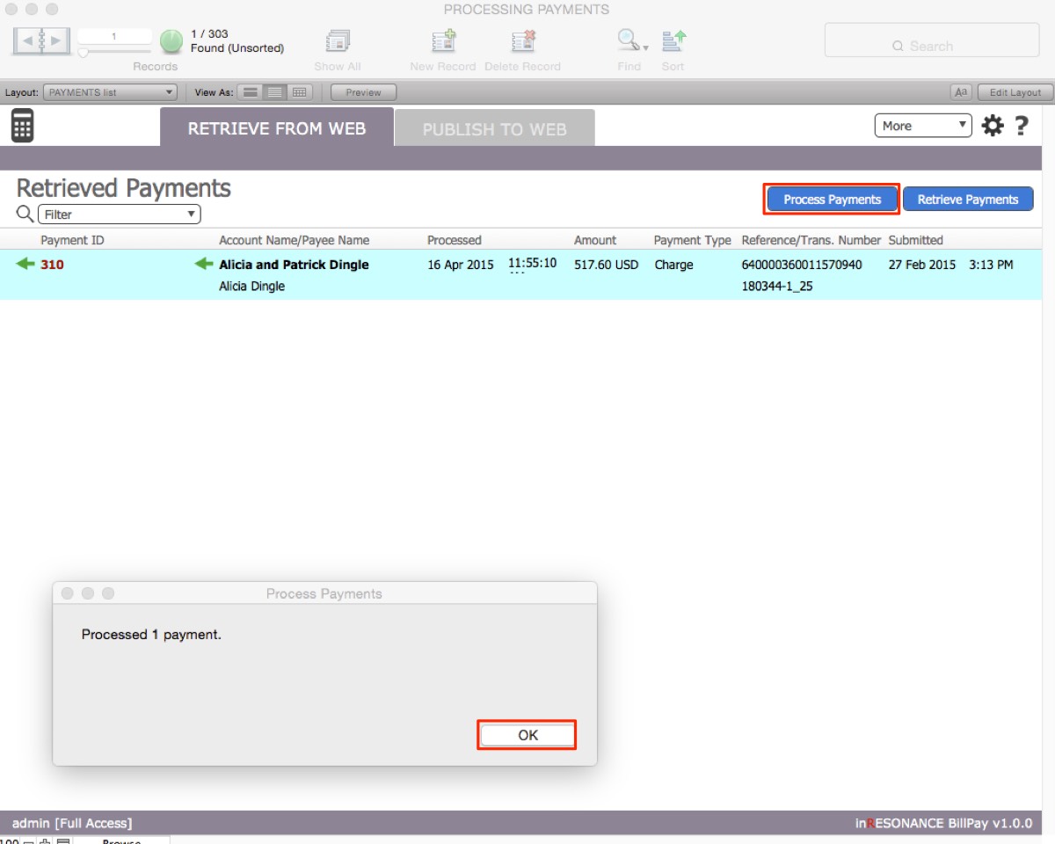1055x844 pixels.
Task: Click the New Record toolbar icon
Action: [x=443, y=42]
